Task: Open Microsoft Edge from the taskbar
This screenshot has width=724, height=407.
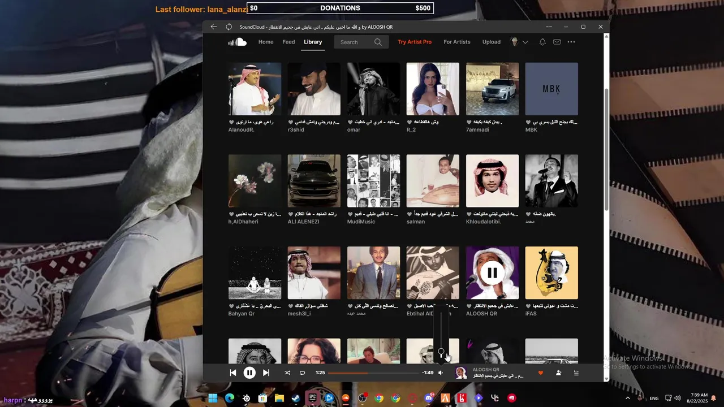Action: (x=229, y=398)
